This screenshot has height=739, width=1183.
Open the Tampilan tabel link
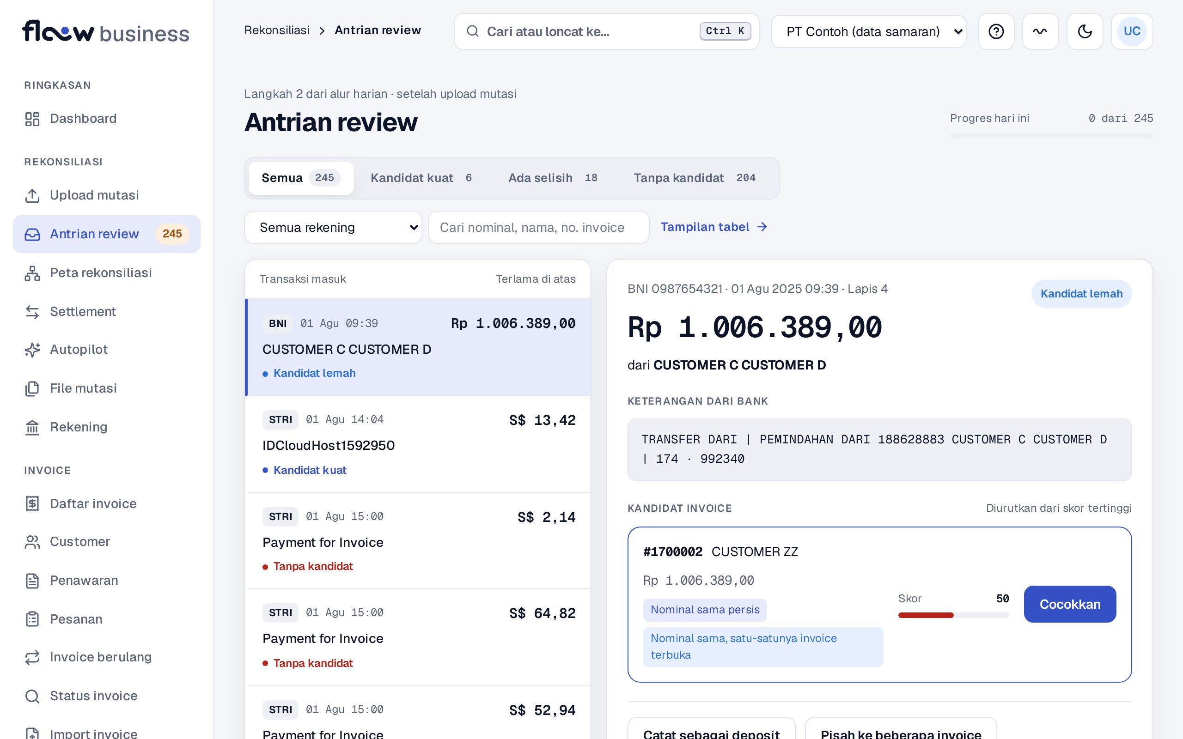[x=714, y=227]
